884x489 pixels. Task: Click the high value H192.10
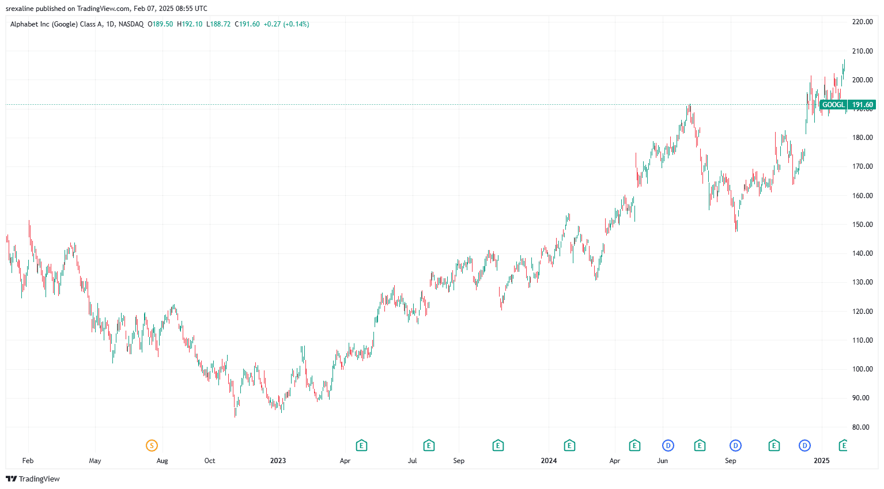tap(190, 24)
